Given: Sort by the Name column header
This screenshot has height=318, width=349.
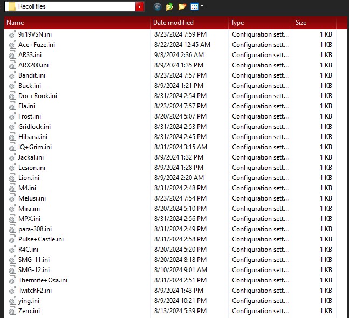Looking at the screenshot, I should click(x=78, y=23).
